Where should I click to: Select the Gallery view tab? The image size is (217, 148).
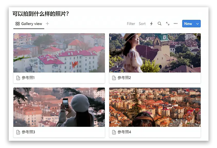[x=29, y=24]
